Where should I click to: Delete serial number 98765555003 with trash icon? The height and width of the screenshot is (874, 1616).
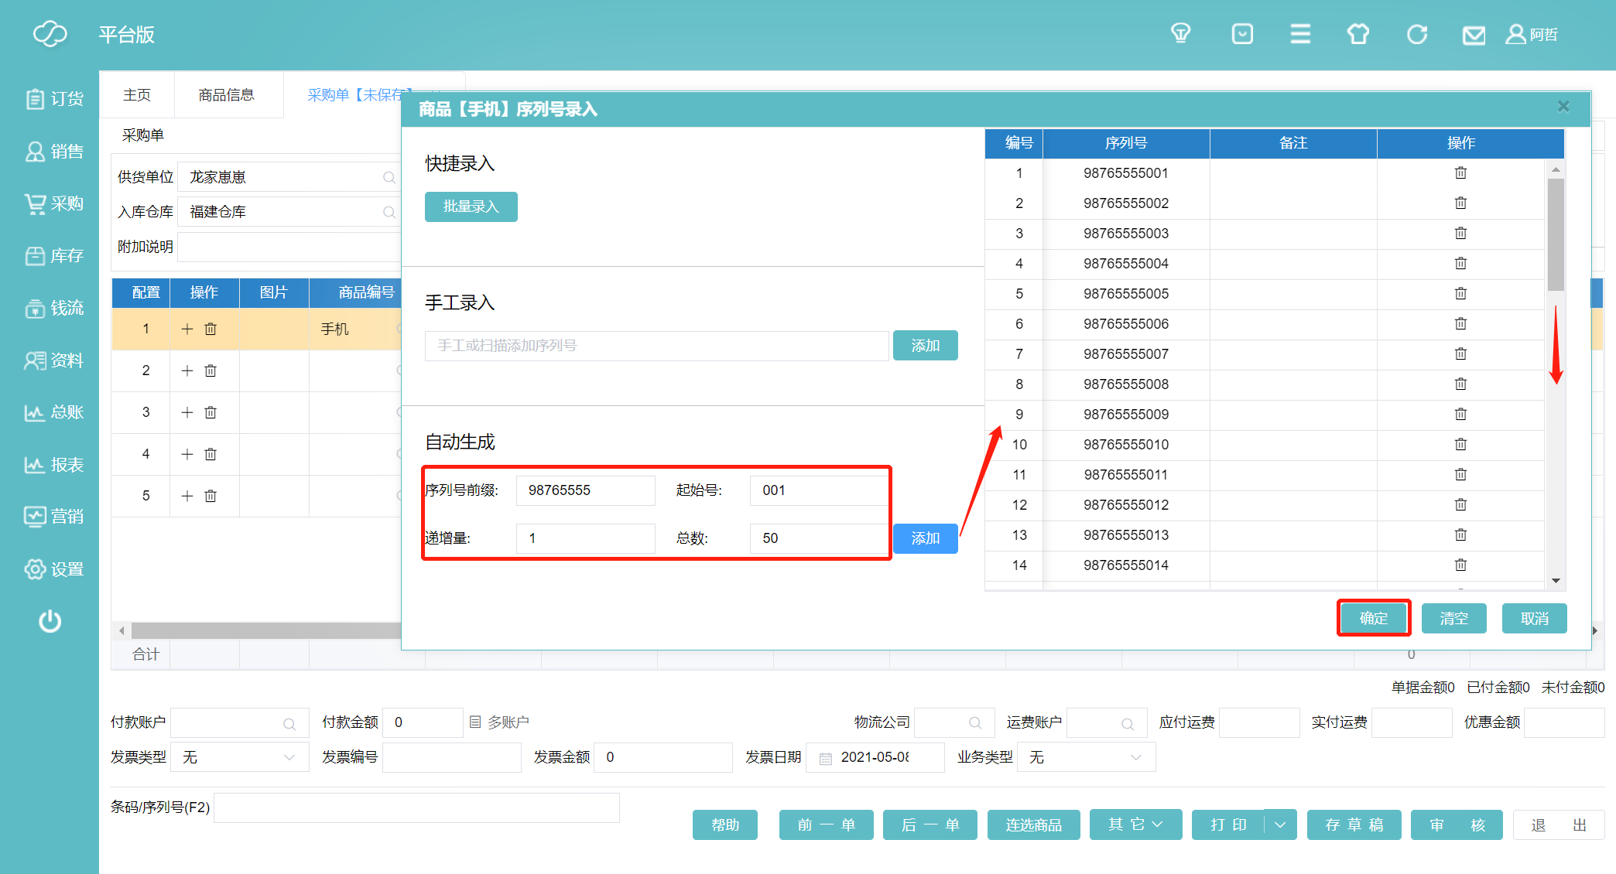[1460, 233]
